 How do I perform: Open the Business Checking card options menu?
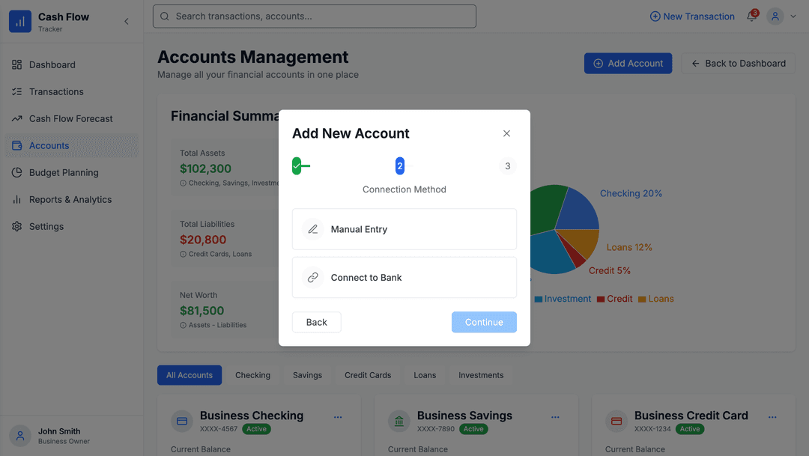pos(338,417)
